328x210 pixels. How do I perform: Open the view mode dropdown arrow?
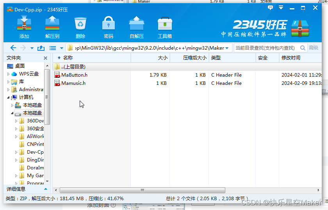62,48
